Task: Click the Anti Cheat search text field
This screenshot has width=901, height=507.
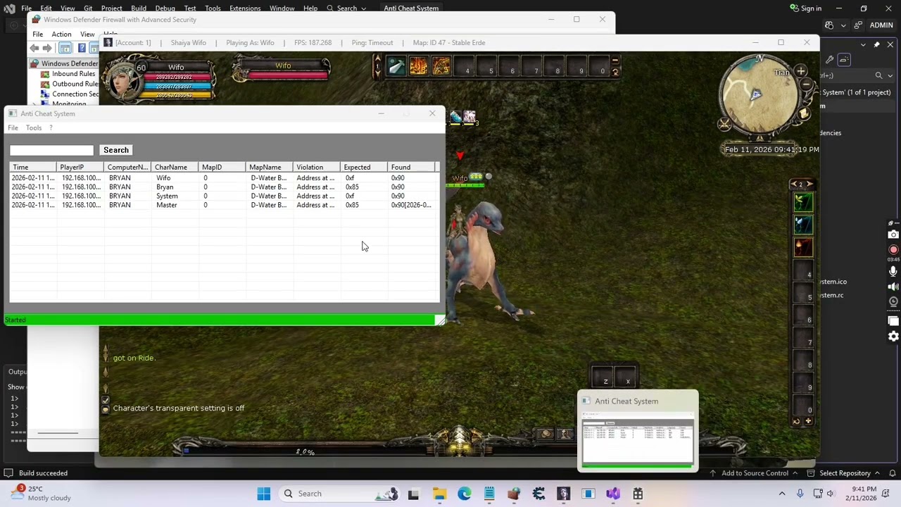Action: click(51, 150)
